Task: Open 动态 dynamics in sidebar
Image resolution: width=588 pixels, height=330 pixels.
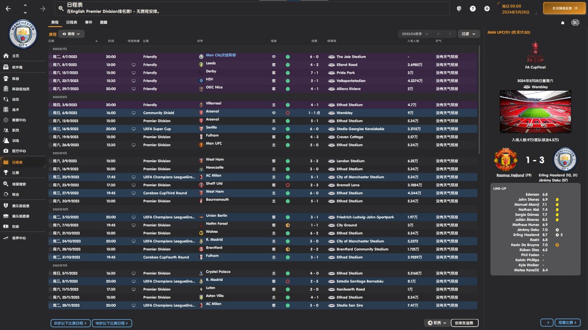Action: pos(23,99)
